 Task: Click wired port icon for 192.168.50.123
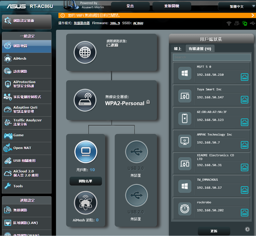(244, 122)
